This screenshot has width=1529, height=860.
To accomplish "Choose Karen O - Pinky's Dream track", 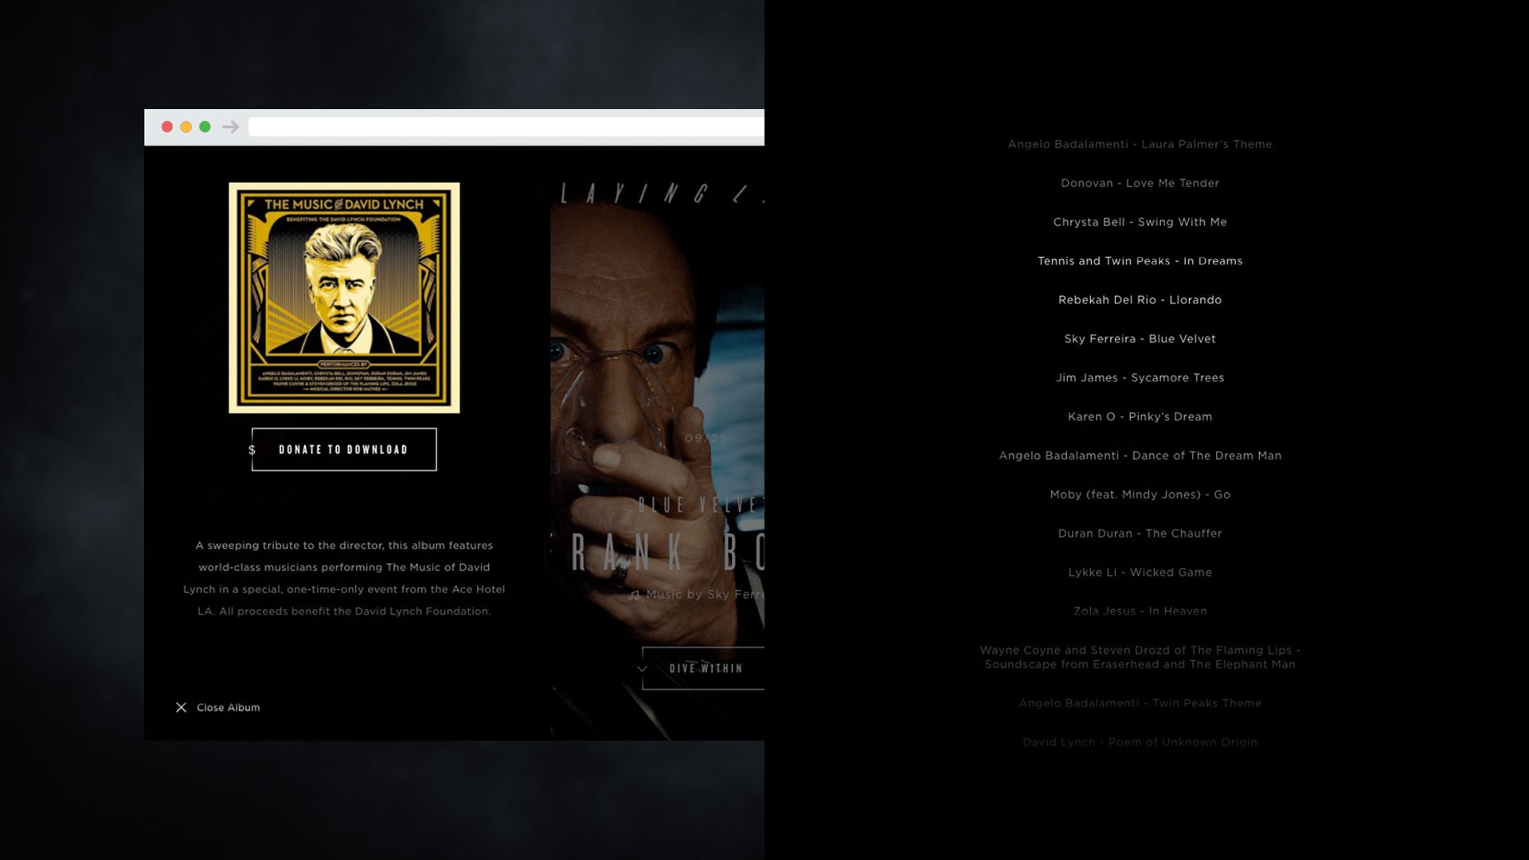I will pos(1140,416).
